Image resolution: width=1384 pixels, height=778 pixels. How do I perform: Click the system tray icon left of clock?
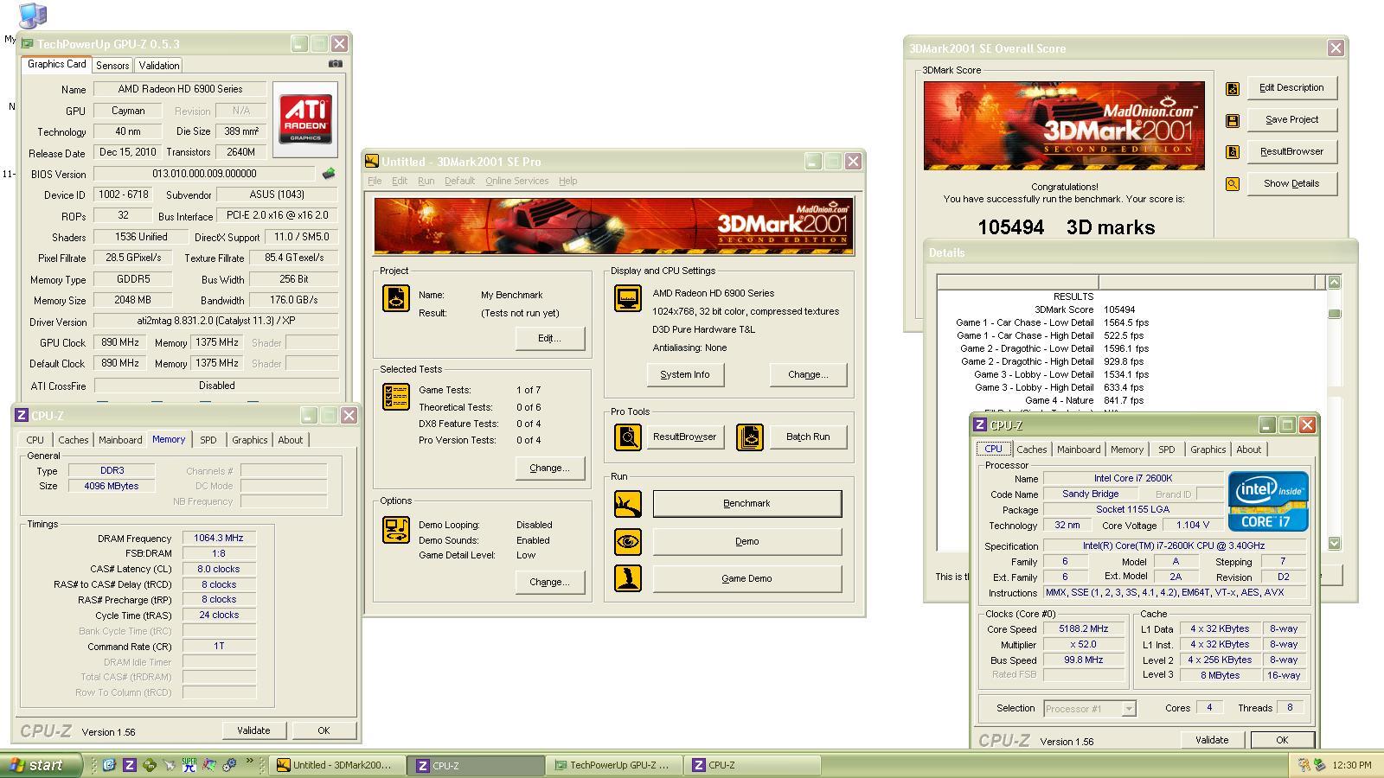(1320, 765)
